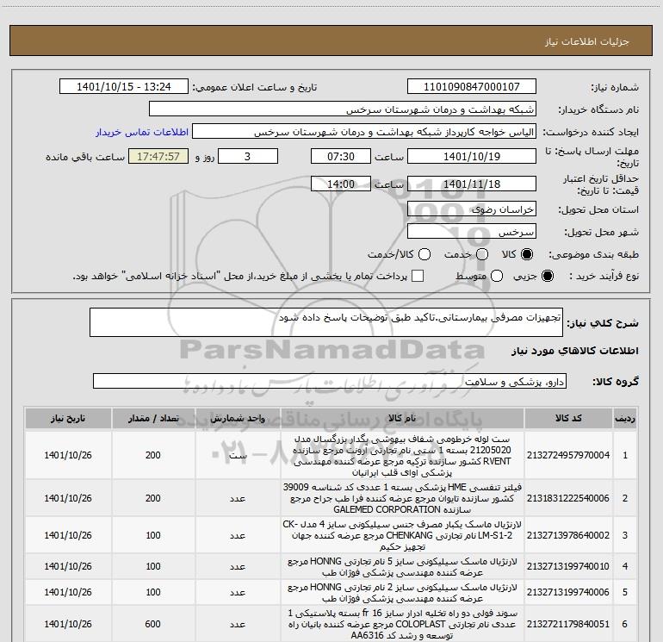Click the delivery city field سرخس

(472, 232)
